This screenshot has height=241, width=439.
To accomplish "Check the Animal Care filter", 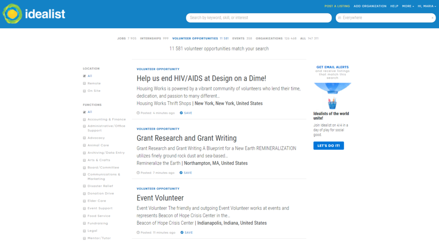I will 84,145.
